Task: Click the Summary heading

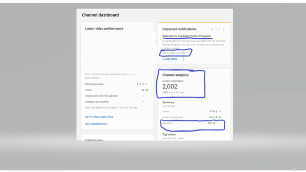Action: pos(168,102)
